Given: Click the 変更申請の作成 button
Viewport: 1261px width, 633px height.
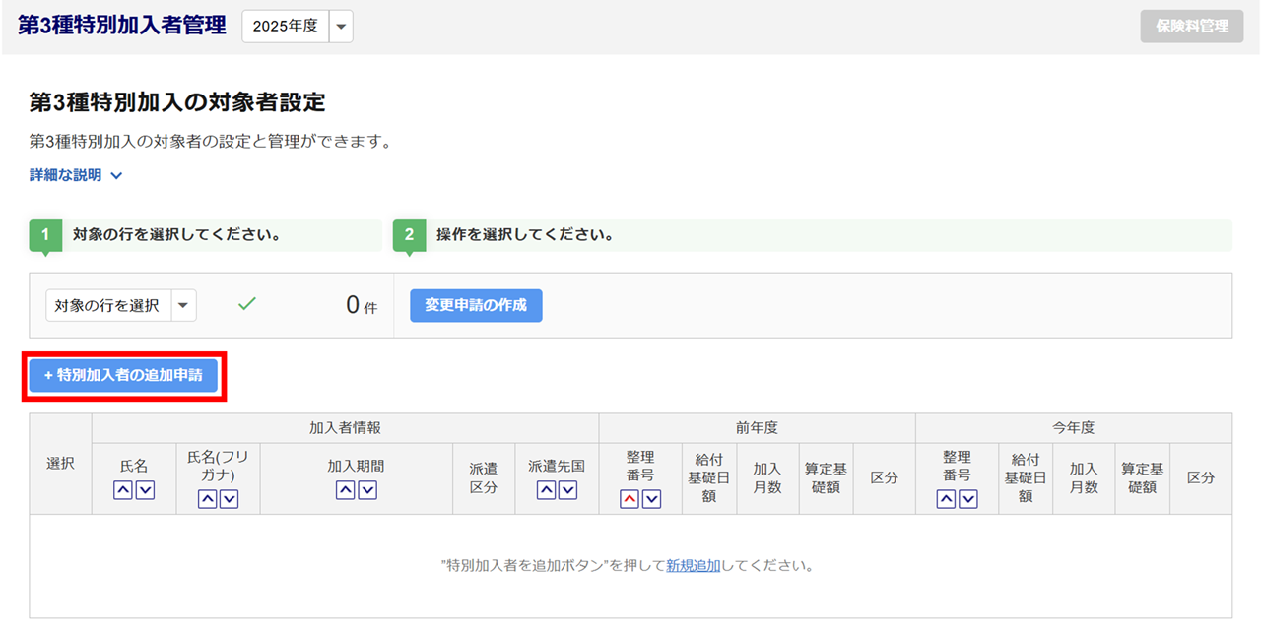Looking at the screenshot, I should coord(476,305).
